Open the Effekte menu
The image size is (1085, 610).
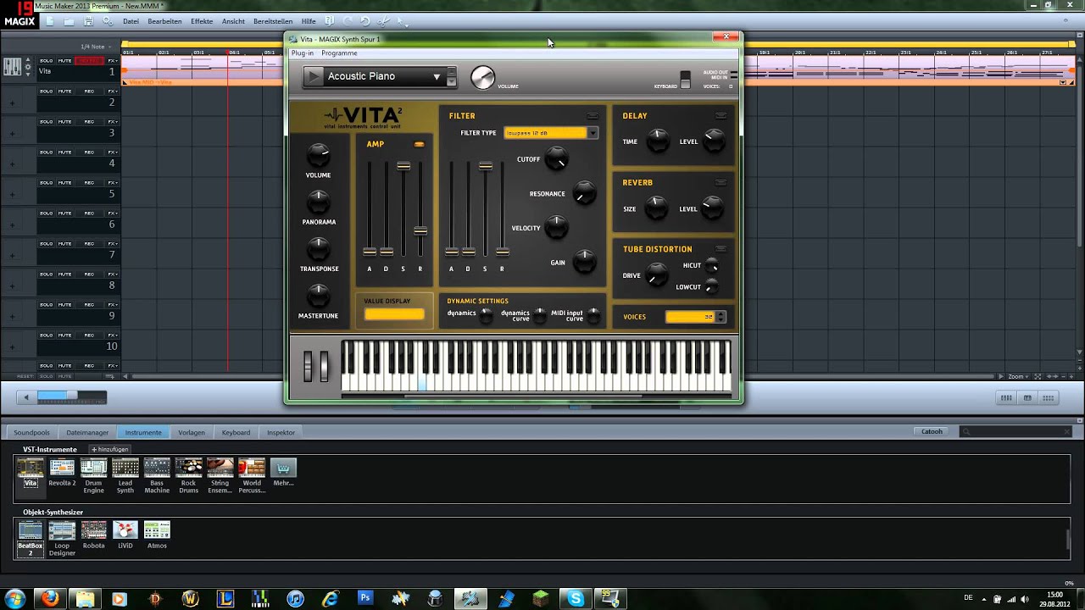(202, 21)
